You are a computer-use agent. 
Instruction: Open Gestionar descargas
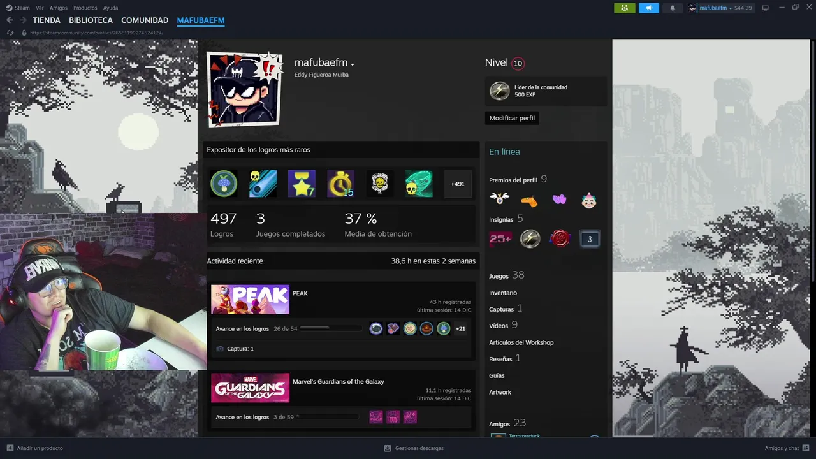coord(414,448)
